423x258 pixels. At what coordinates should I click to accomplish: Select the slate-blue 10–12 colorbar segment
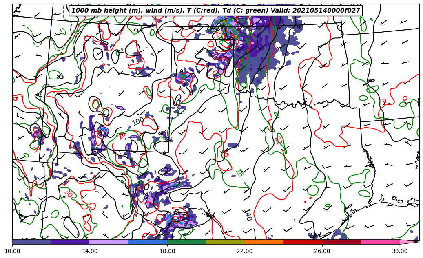[31, 242]
